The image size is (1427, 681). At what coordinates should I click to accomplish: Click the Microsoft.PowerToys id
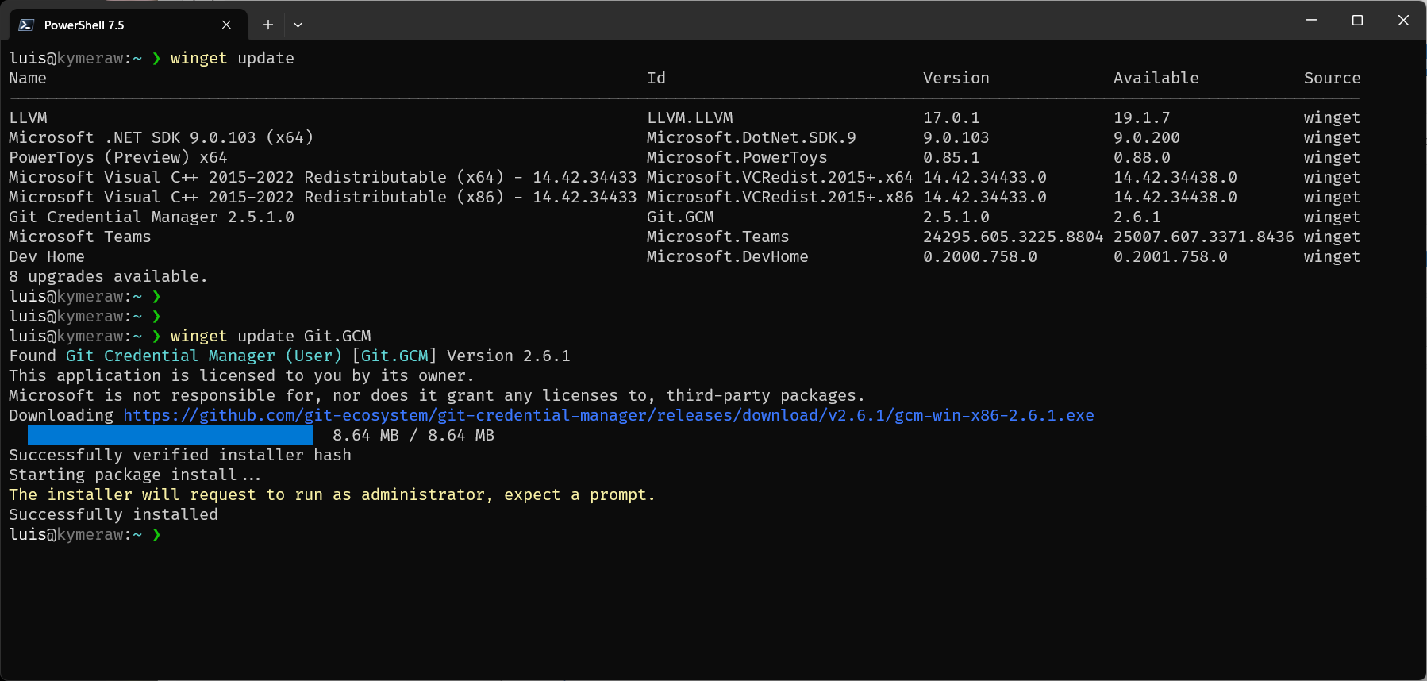(x=737, y=157)
